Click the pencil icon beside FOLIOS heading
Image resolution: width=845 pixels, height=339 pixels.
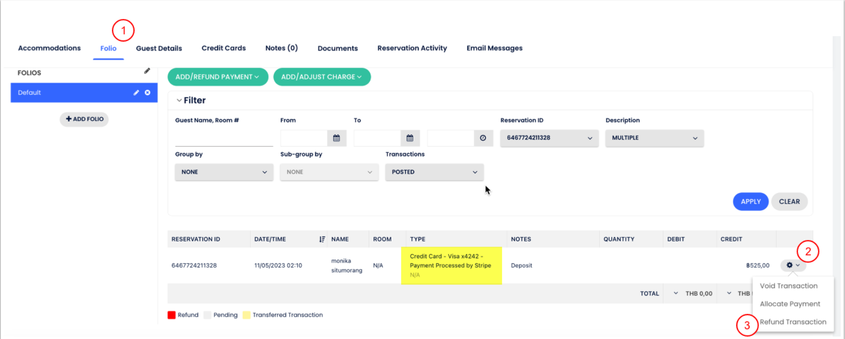click(147, 71)
